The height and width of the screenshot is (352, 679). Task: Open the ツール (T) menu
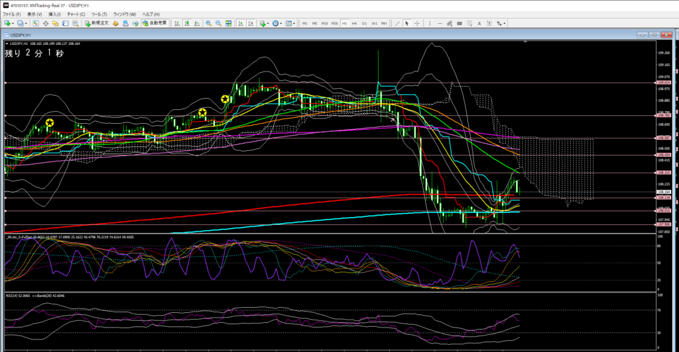pyautogui.click(x=99, y=15)
